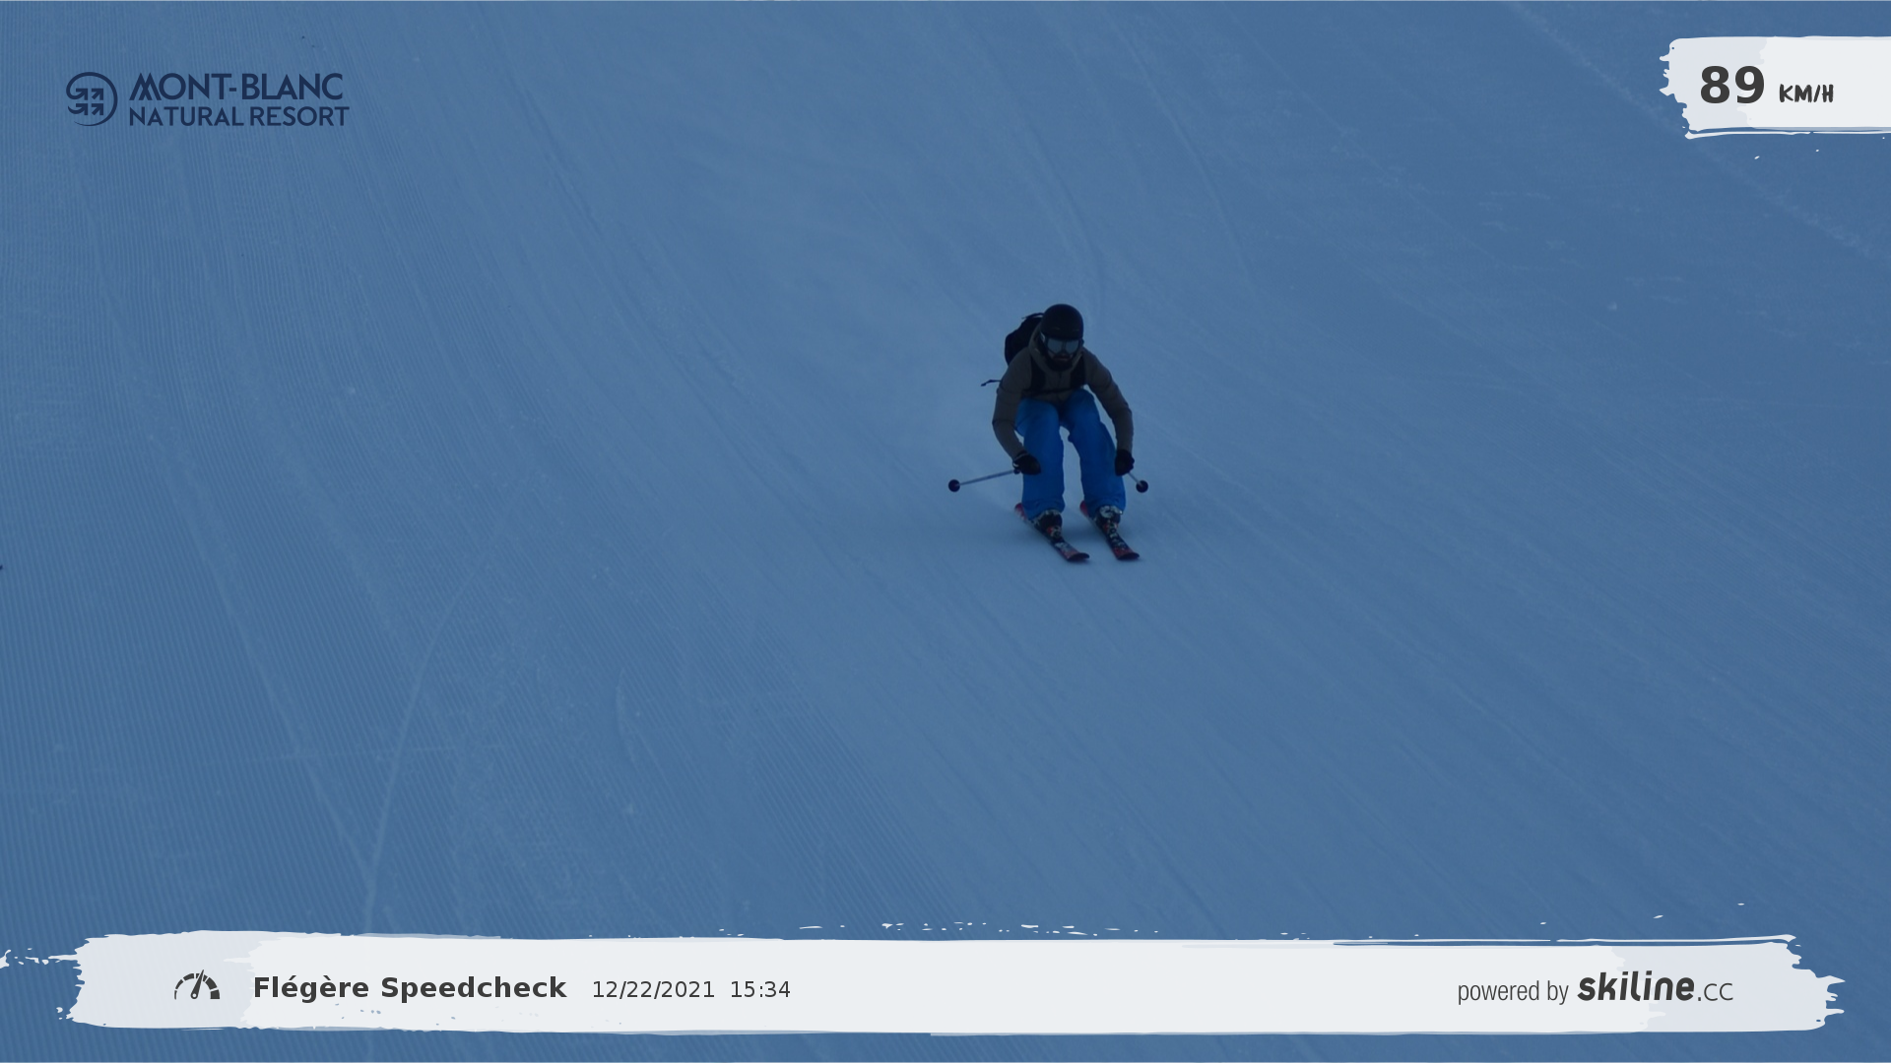The image size is (1891, 1063).
Task: Click the skiline logo text
Action: (1636, 987)
